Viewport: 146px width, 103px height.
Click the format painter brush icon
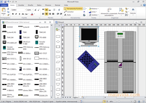(8, 15)
